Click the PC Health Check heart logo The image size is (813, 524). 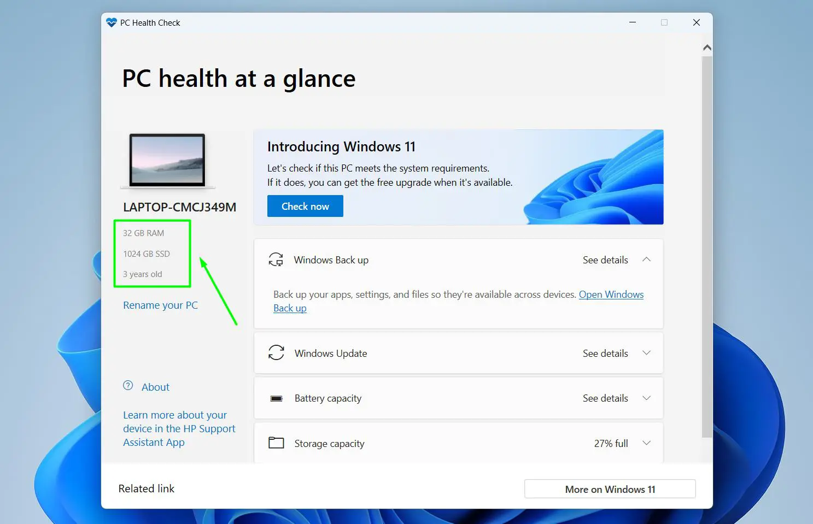coord(111,22)
